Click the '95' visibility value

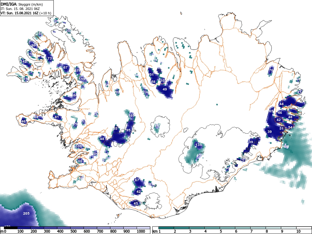pyautogui.click(x=128, y=130)
